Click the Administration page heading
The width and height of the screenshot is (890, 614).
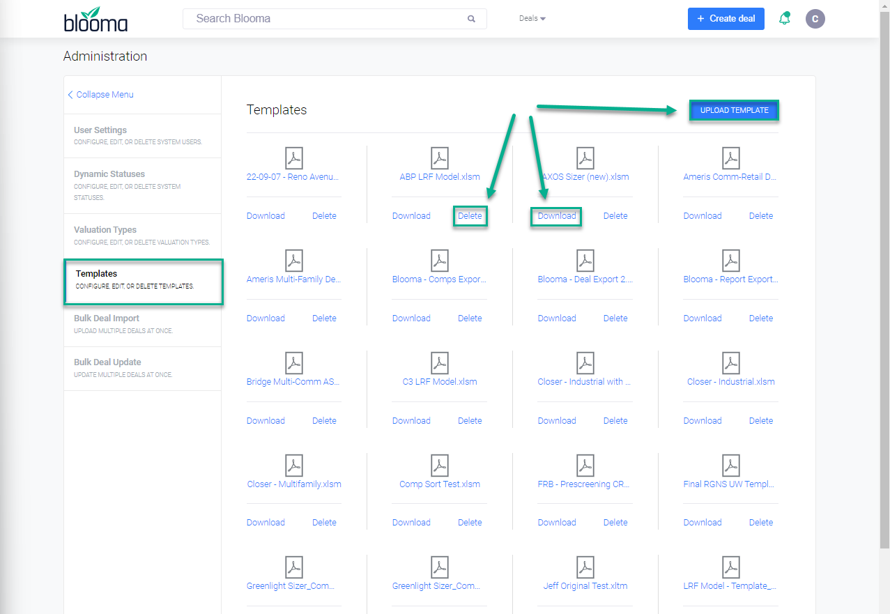(105, 56)
